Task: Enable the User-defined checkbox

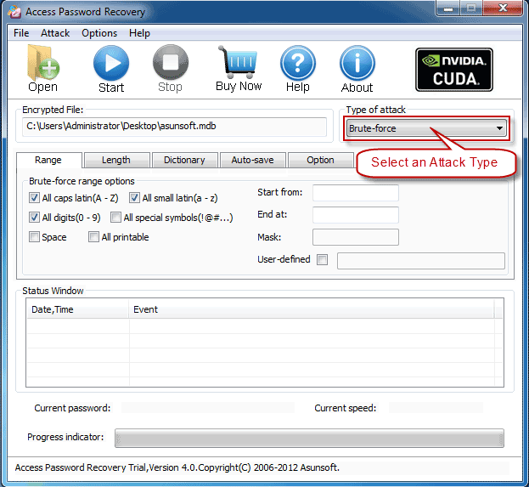Action: [322, 259]
